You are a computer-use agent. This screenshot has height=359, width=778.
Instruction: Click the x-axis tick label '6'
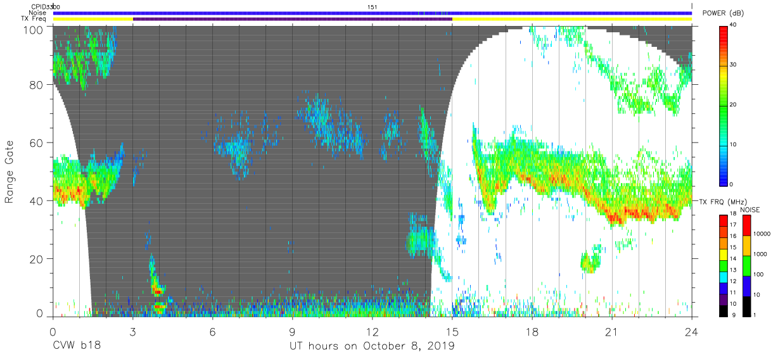pyautogui.click(x=213, y=331)
